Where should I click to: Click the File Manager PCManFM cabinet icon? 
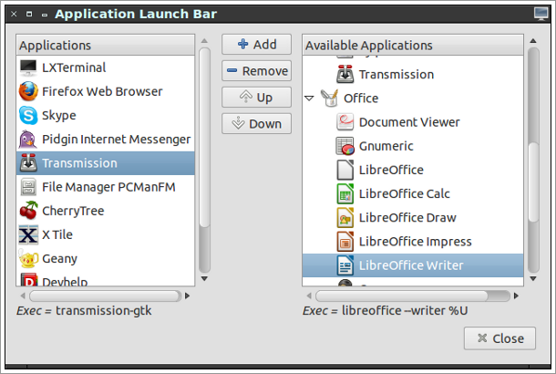(x=28, y=187)
